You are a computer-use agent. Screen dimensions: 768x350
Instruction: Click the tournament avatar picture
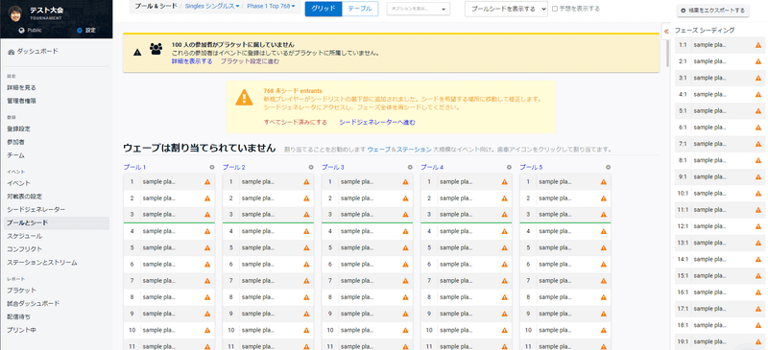pyautogui.click(x=15, y=12)
